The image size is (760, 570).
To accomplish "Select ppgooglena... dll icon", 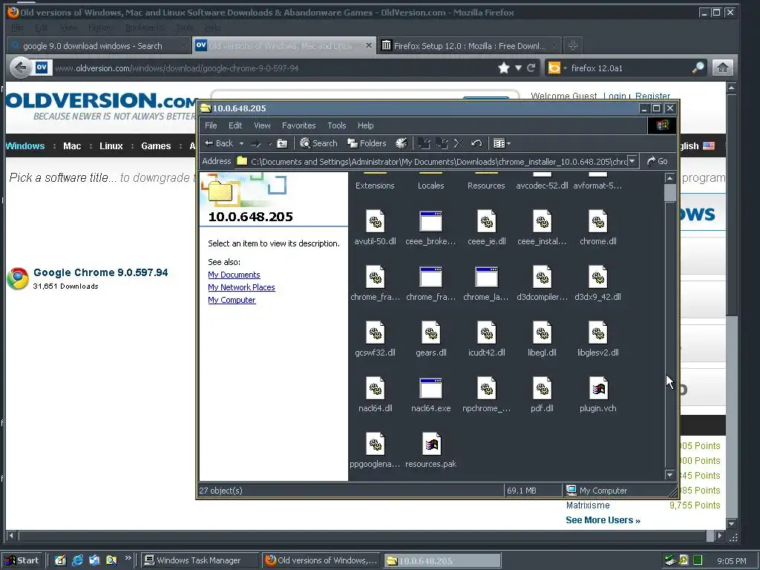I will tap(375, 445).
